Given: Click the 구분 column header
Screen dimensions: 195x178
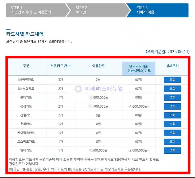Looking at the screenshot, I should tap(26, 66).
